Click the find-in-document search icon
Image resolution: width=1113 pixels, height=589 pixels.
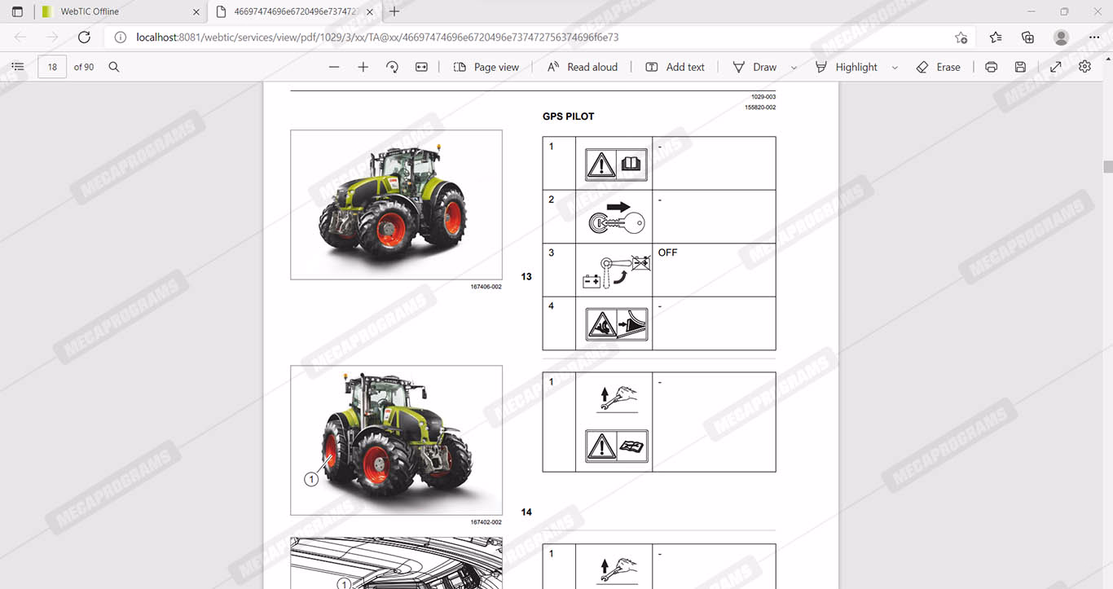point(114,67)
